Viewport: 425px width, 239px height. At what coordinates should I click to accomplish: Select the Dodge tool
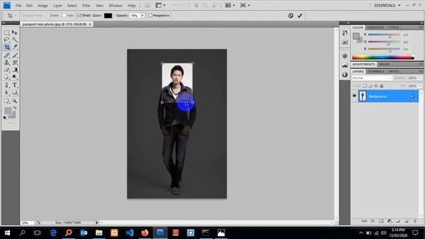click(x=15, y=77)
